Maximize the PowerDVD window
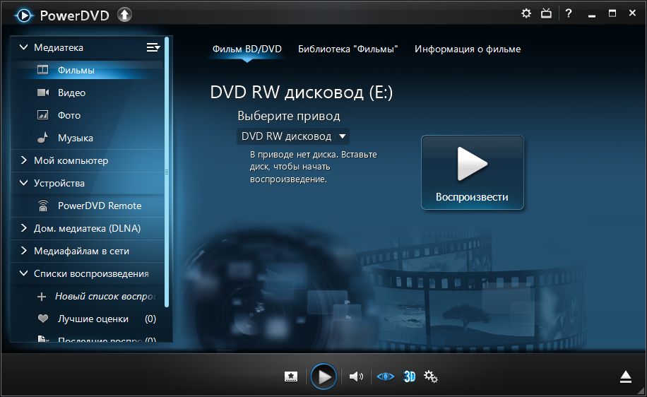The width and height of the screenshot is (647, 397). pyautogui.click(x=612, y=13)
